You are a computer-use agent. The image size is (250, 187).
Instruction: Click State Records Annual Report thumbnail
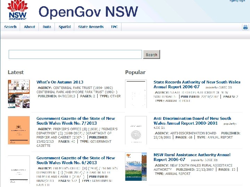tap(136, 94)
